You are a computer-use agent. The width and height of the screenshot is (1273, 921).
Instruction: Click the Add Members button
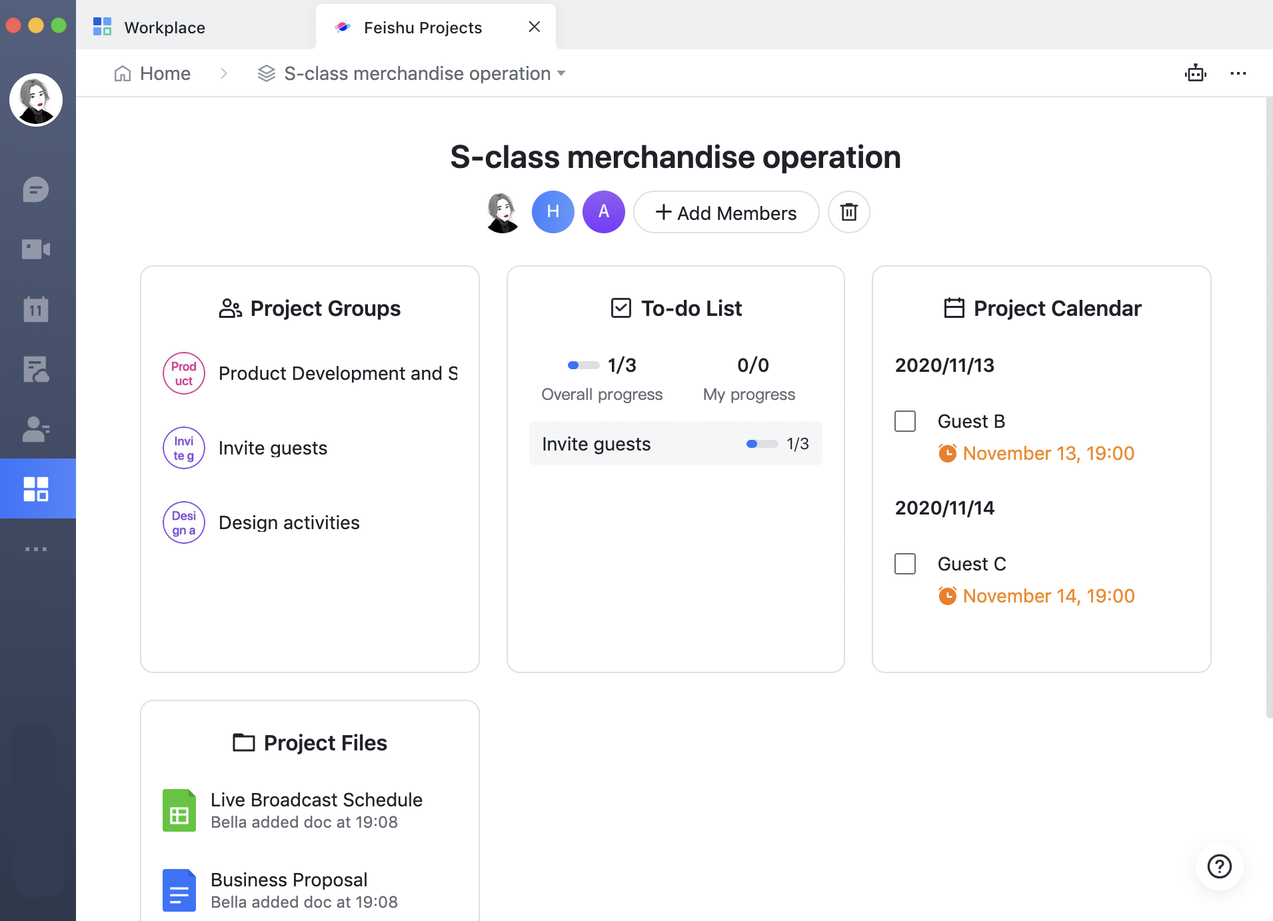coord(726,213)
